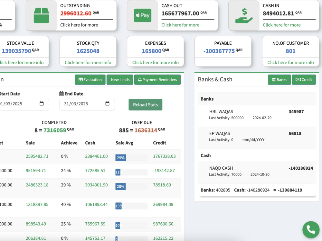Screen dimensions: 322x241
Task: Open the floating green phone call button
Action: [311, 229]
